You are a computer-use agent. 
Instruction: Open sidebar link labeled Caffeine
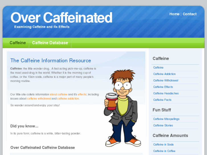tap(158, 67)
